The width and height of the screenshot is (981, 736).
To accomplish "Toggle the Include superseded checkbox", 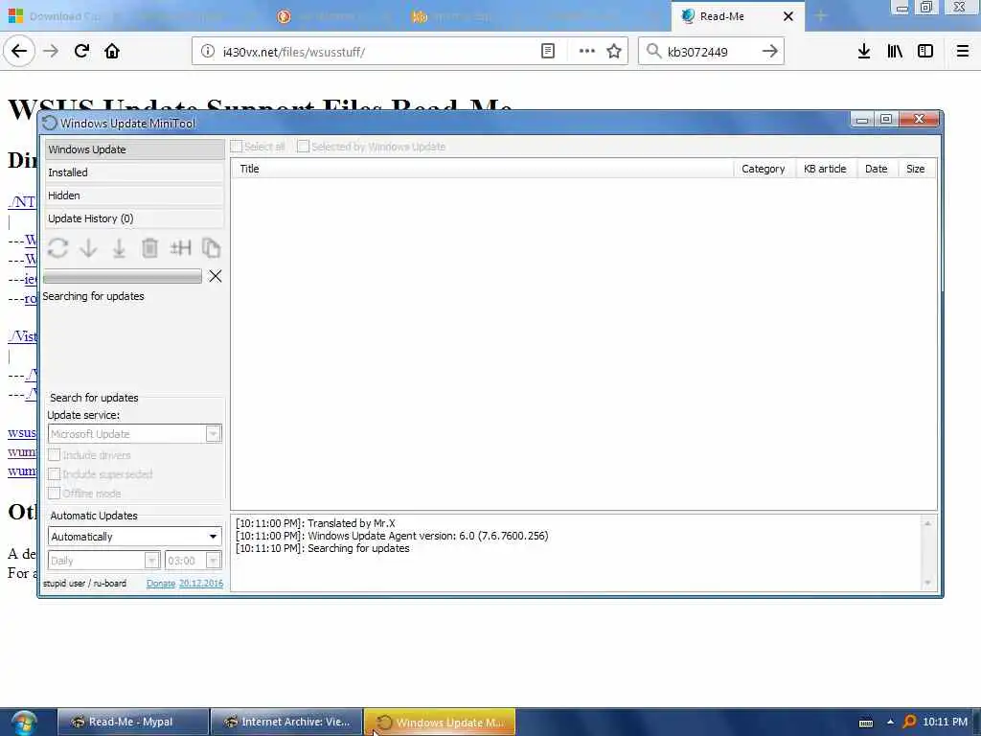I will tap(55, 474).
